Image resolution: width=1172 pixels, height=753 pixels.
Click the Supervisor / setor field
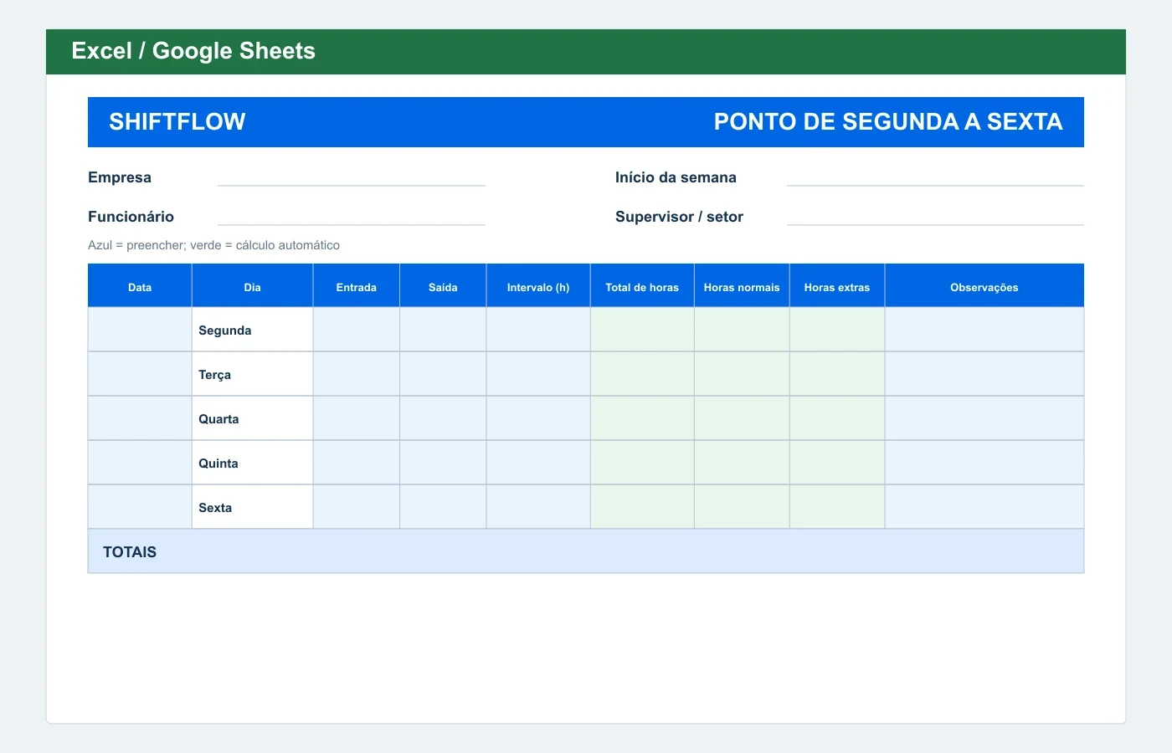point(935,217)
